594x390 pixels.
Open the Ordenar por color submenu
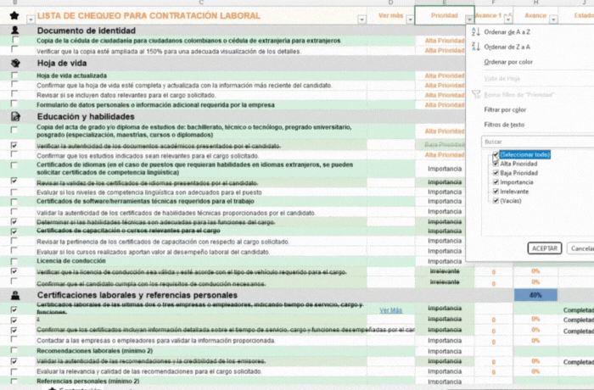click(x=508, y=62)
